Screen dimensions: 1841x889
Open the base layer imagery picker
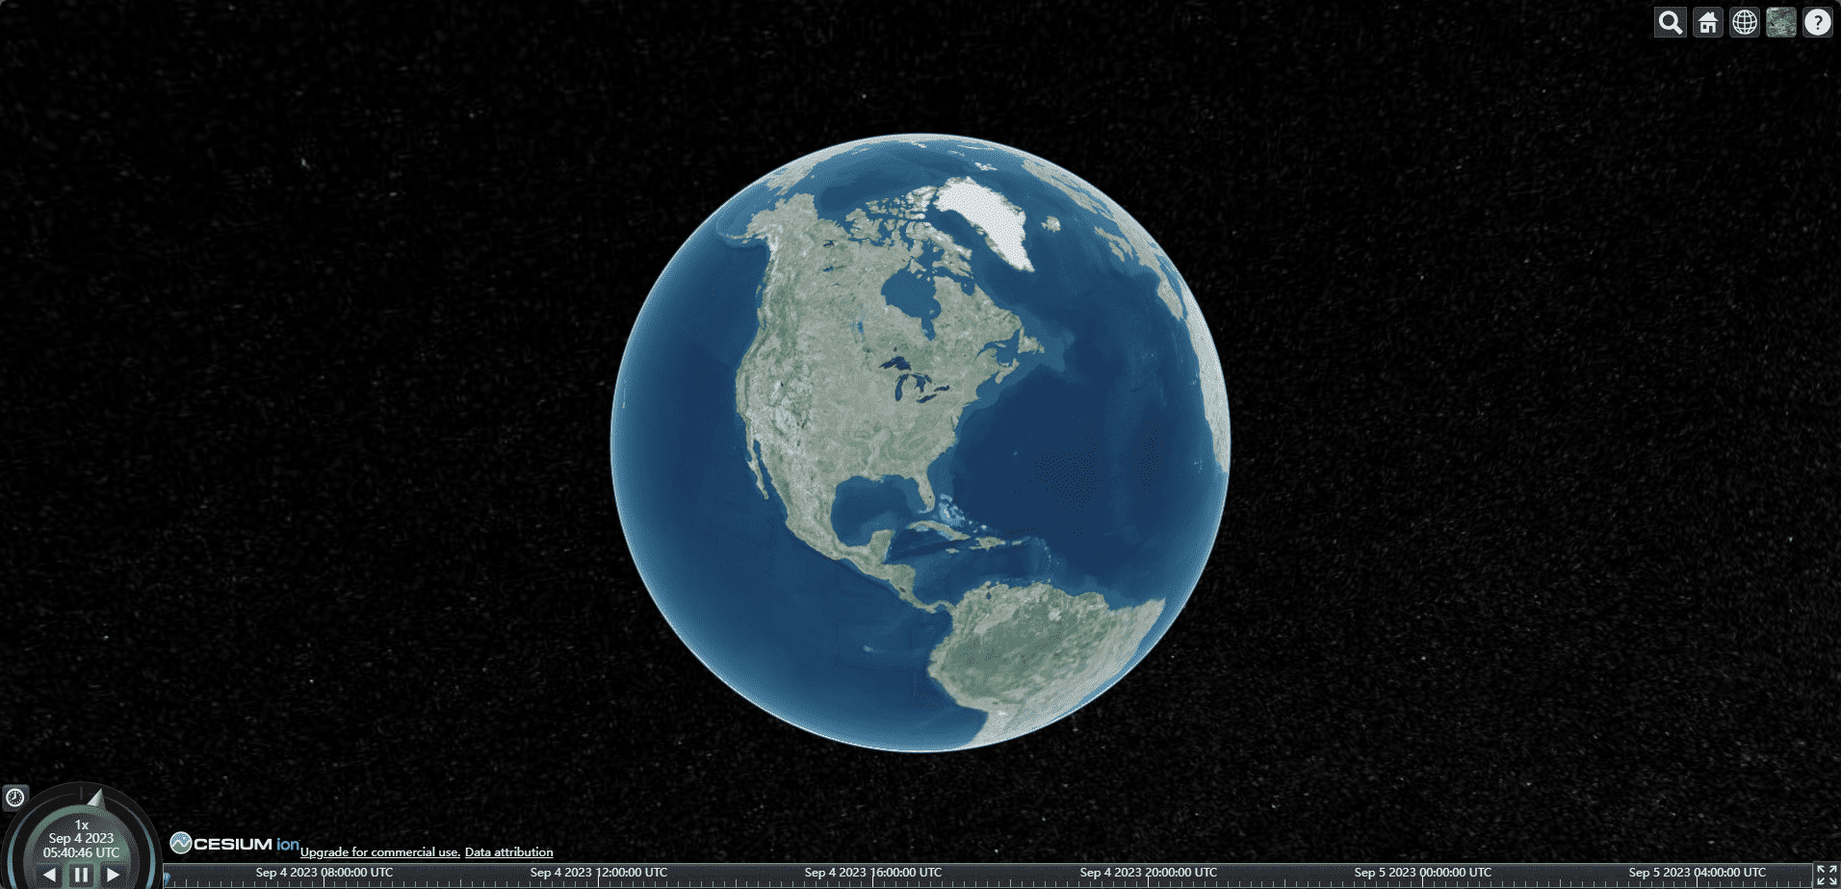coord(1781,22)
